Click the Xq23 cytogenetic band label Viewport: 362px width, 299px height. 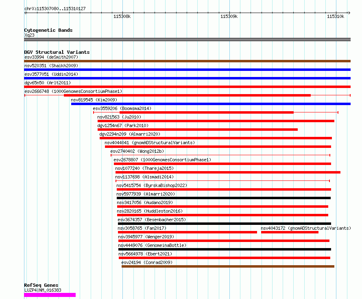pos(29,35)
